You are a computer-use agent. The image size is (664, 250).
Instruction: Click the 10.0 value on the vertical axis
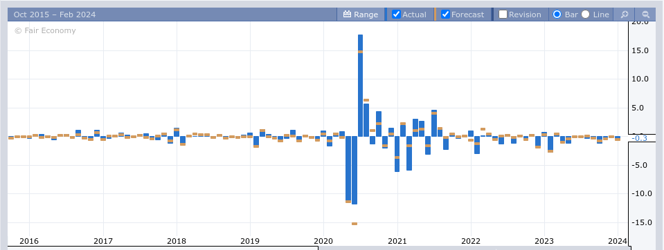pyautogui.click(x=640, y=79)
